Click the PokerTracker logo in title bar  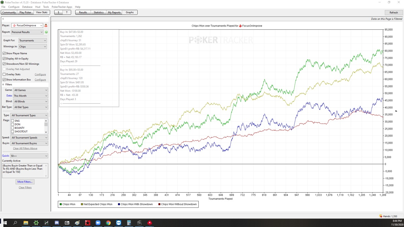(2, 2)
